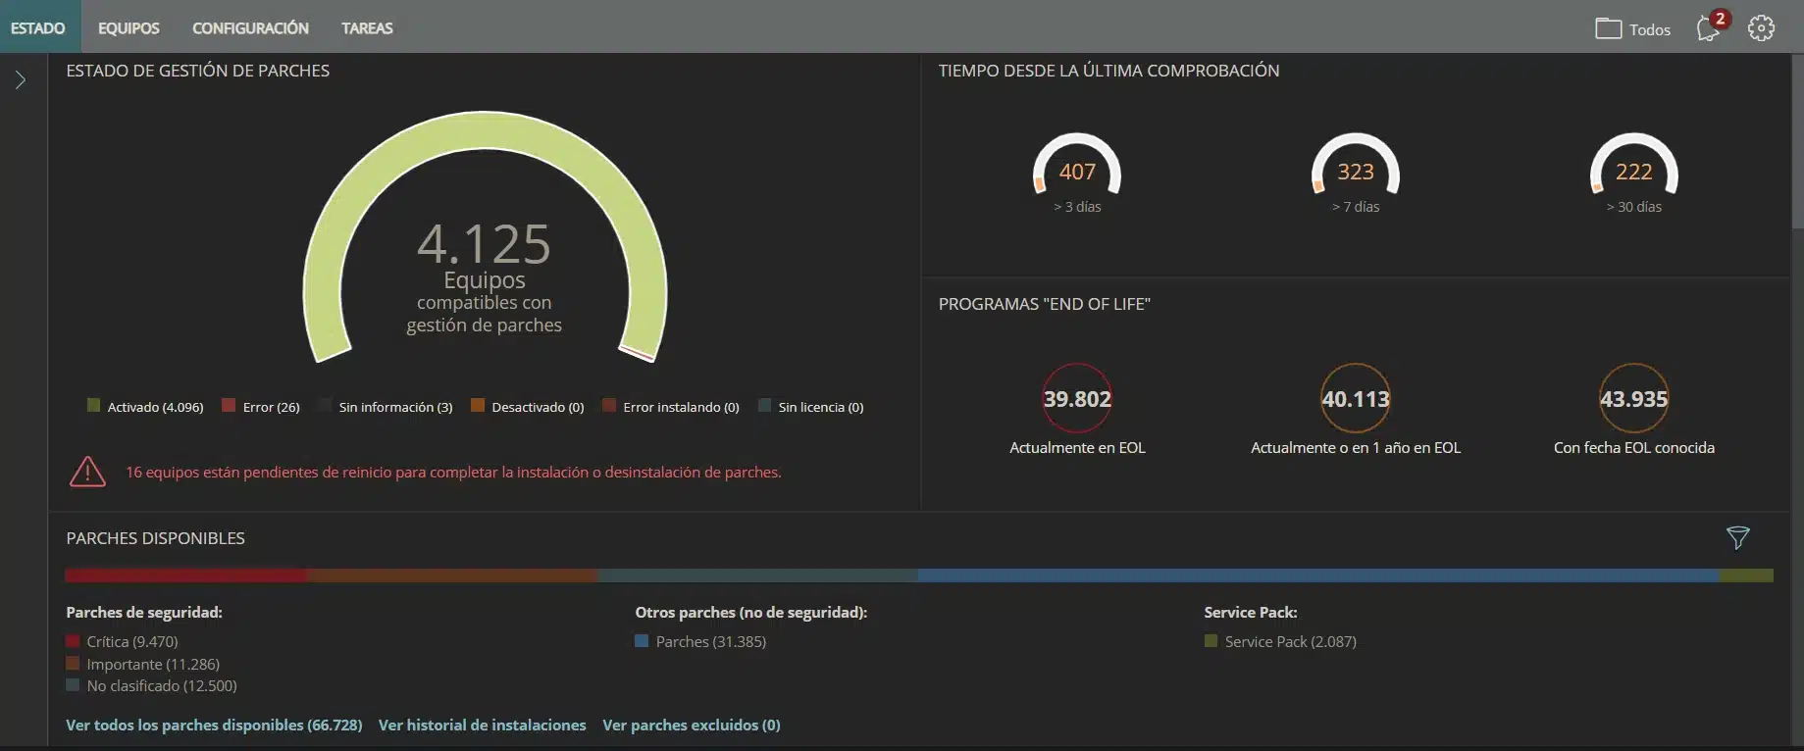Click the Sin información (3) legend entry

[386, 407]
